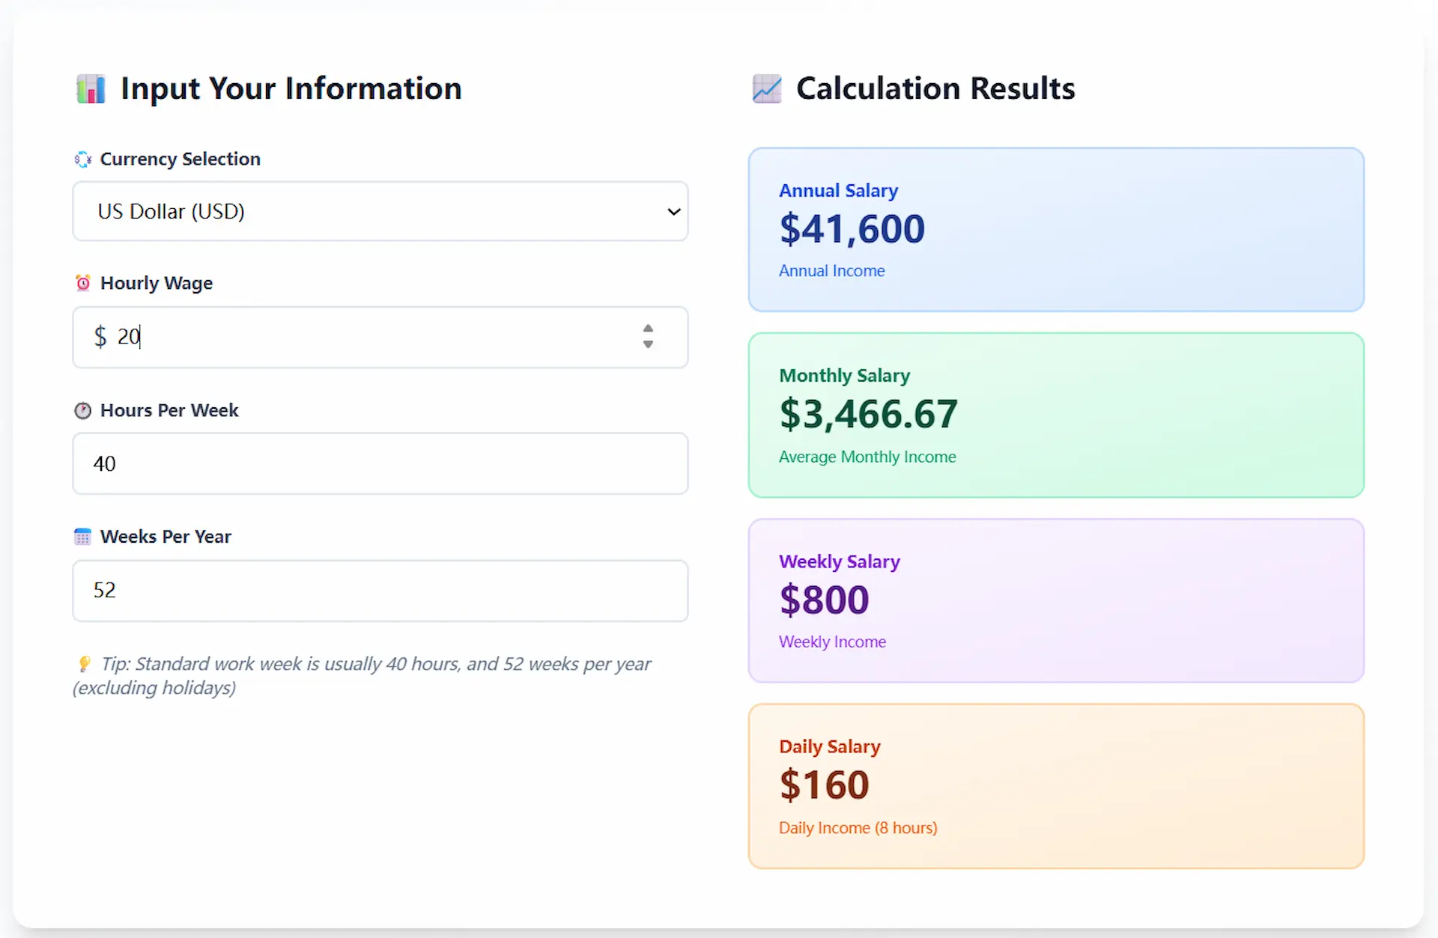Click the Daily Salary result card
This screenshot has width=1438, height=938.
point(1055,785)
